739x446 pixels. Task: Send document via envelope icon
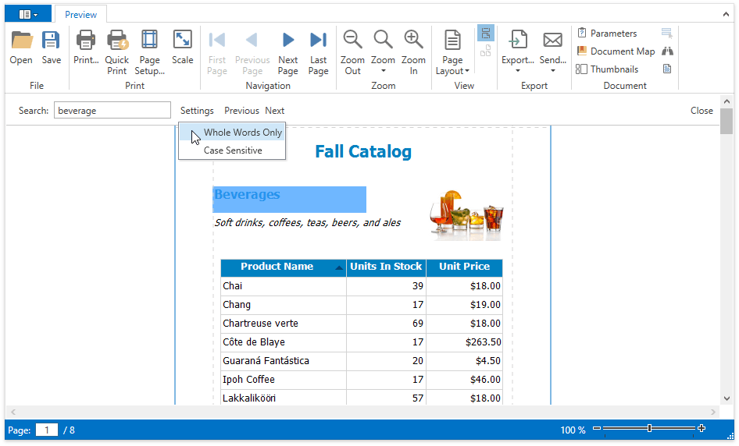[553, 40]
